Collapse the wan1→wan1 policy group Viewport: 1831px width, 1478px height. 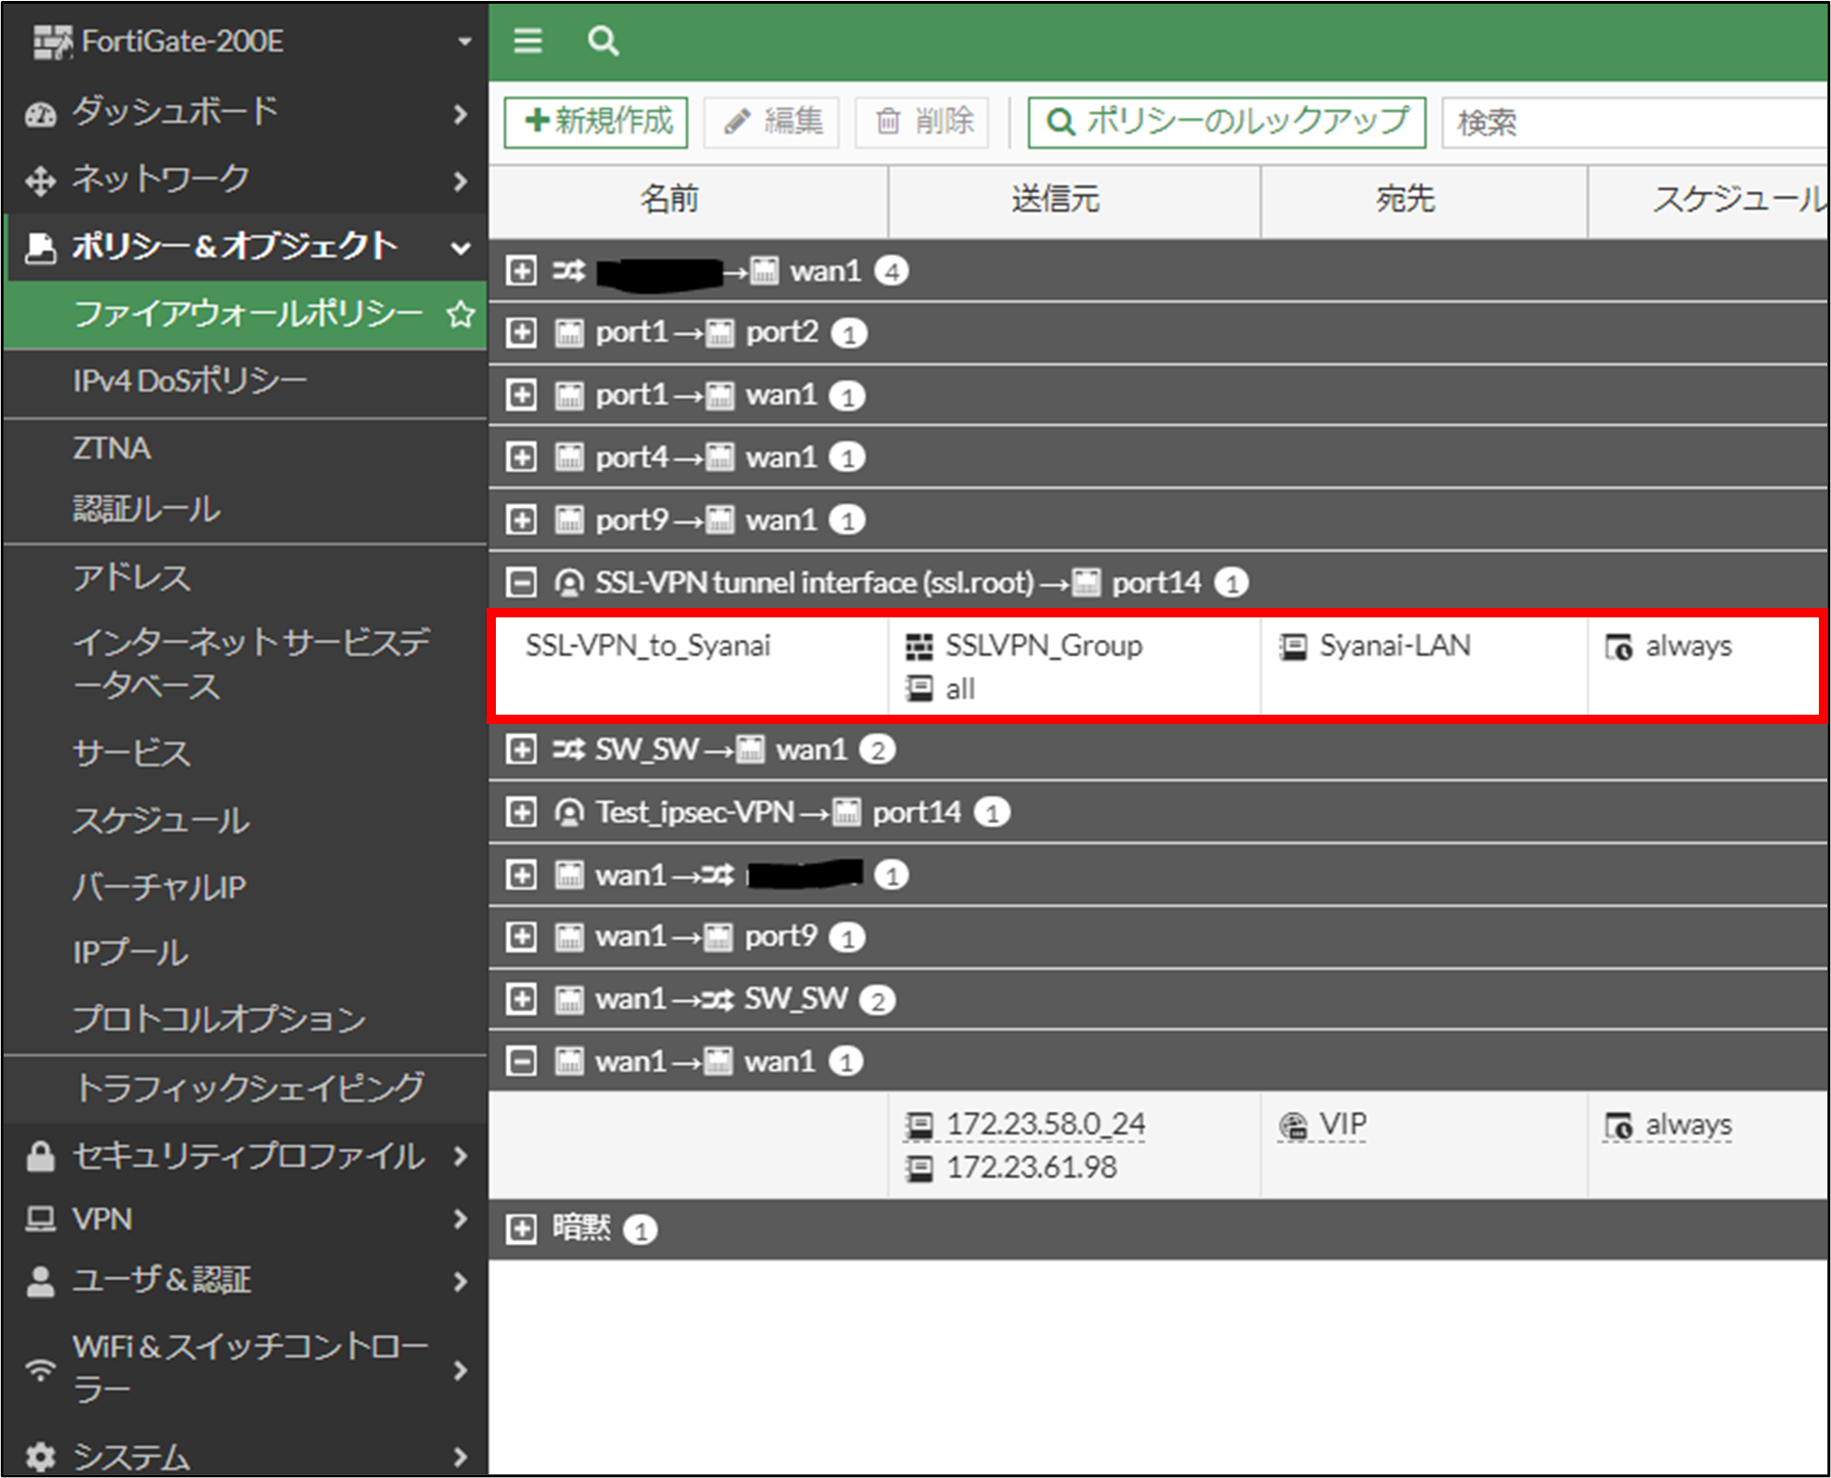pyautogui.click(x=521, y=1062)
